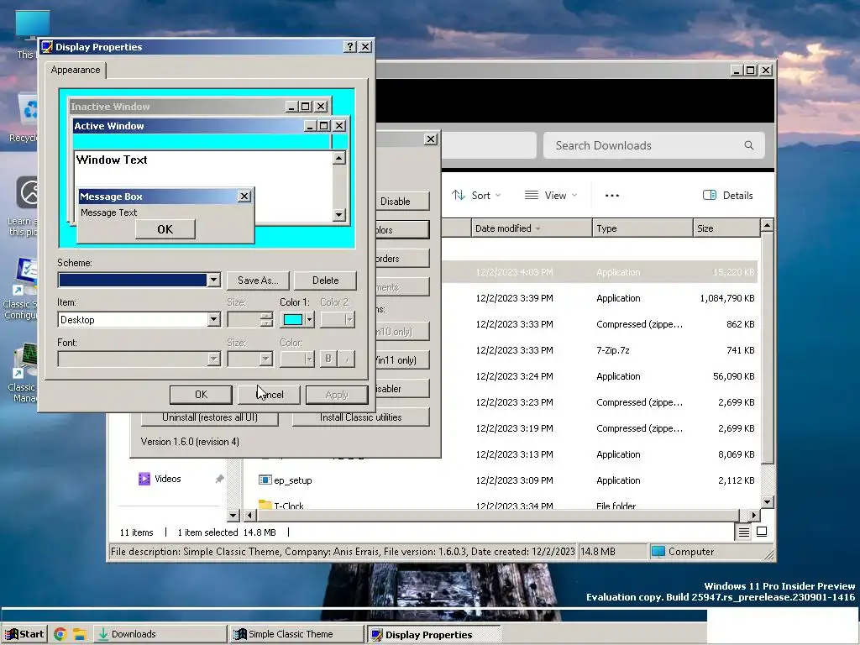This screenshot has width=860, height=645.
Task: Switch to the large thumbnails view icon
Action: tap(762, 532)
